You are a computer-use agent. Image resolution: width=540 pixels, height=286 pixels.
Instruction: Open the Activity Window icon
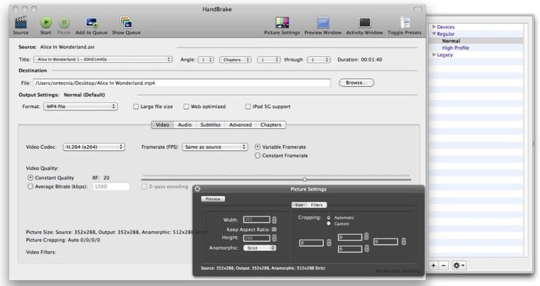point(364,23)
